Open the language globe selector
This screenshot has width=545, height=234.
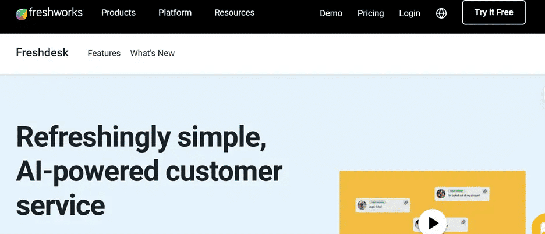[x=441, y=13]
